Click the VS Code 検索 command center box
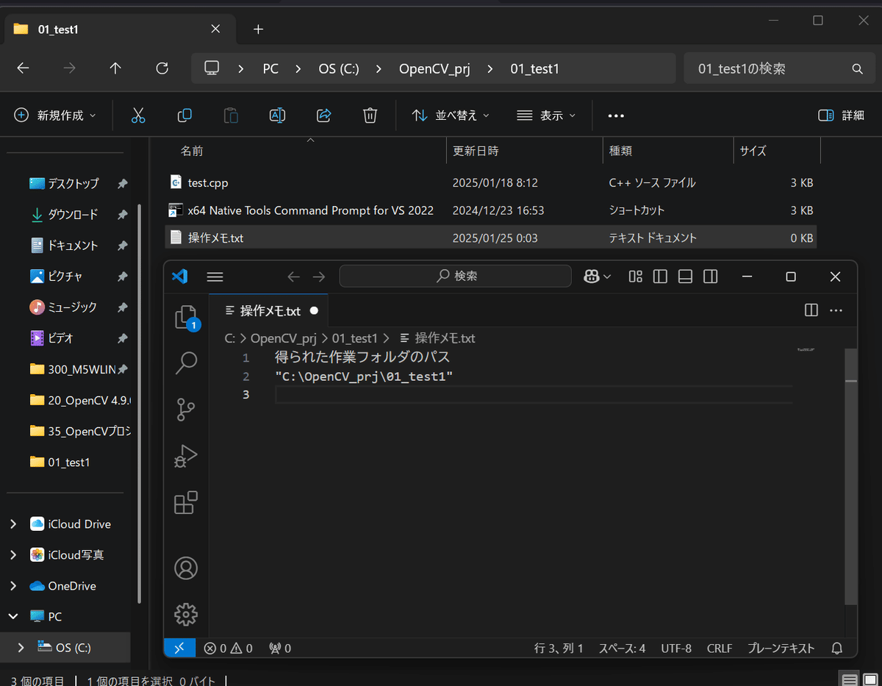This screenshot has width=882, height=686. 455,276
